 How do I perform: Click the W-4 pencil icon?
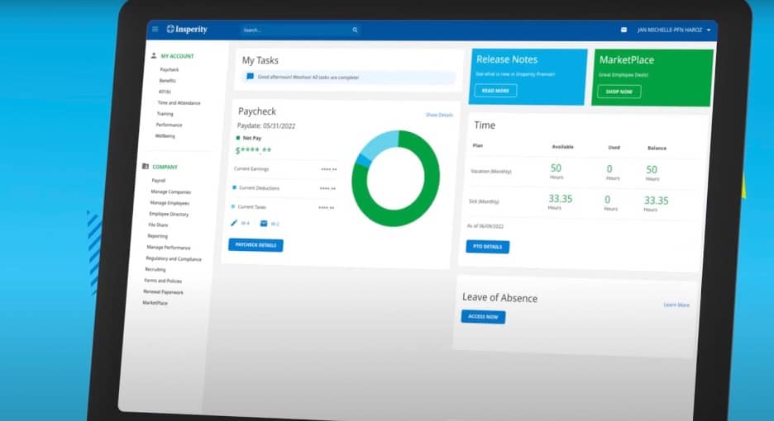pos(234,223)
